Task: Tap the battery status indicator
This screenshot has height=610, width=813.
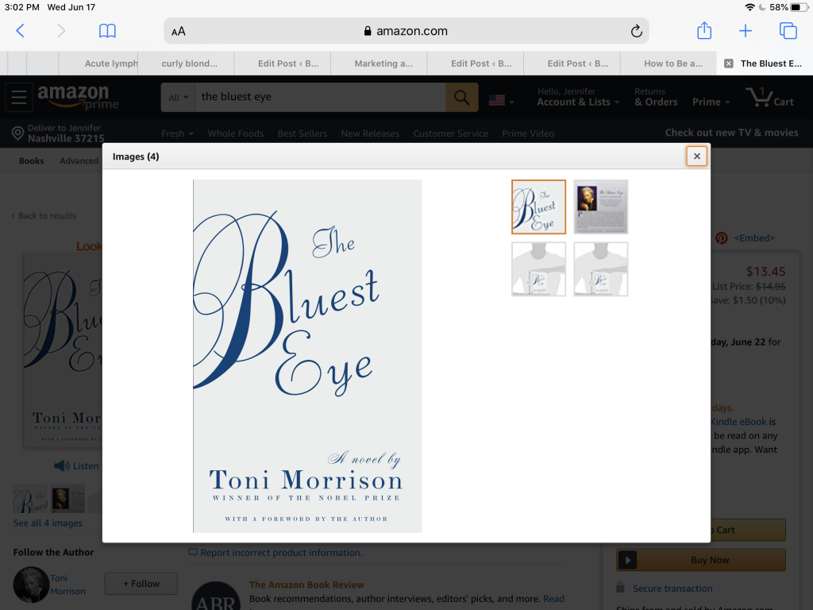Action: point(799,7)
